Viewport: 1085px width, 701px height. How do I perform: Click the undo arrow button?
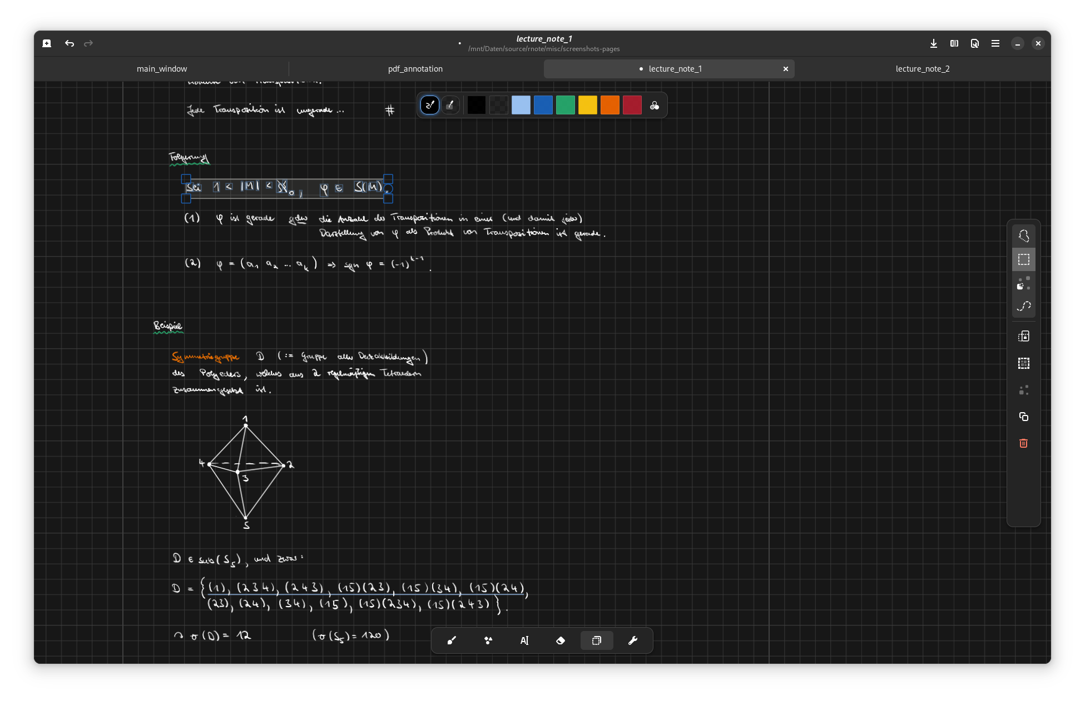point(70,43)
